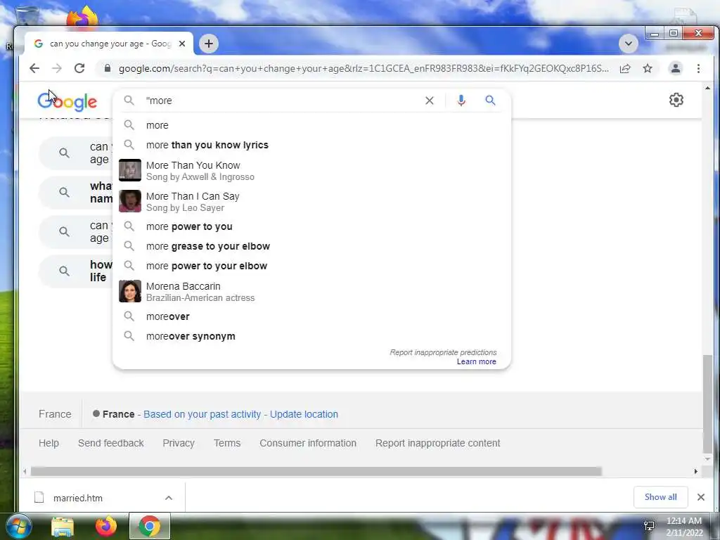Viewport: 720px width, 540px height.
Task: Bookmark this page with the star
Action: (x=648, y=68)
